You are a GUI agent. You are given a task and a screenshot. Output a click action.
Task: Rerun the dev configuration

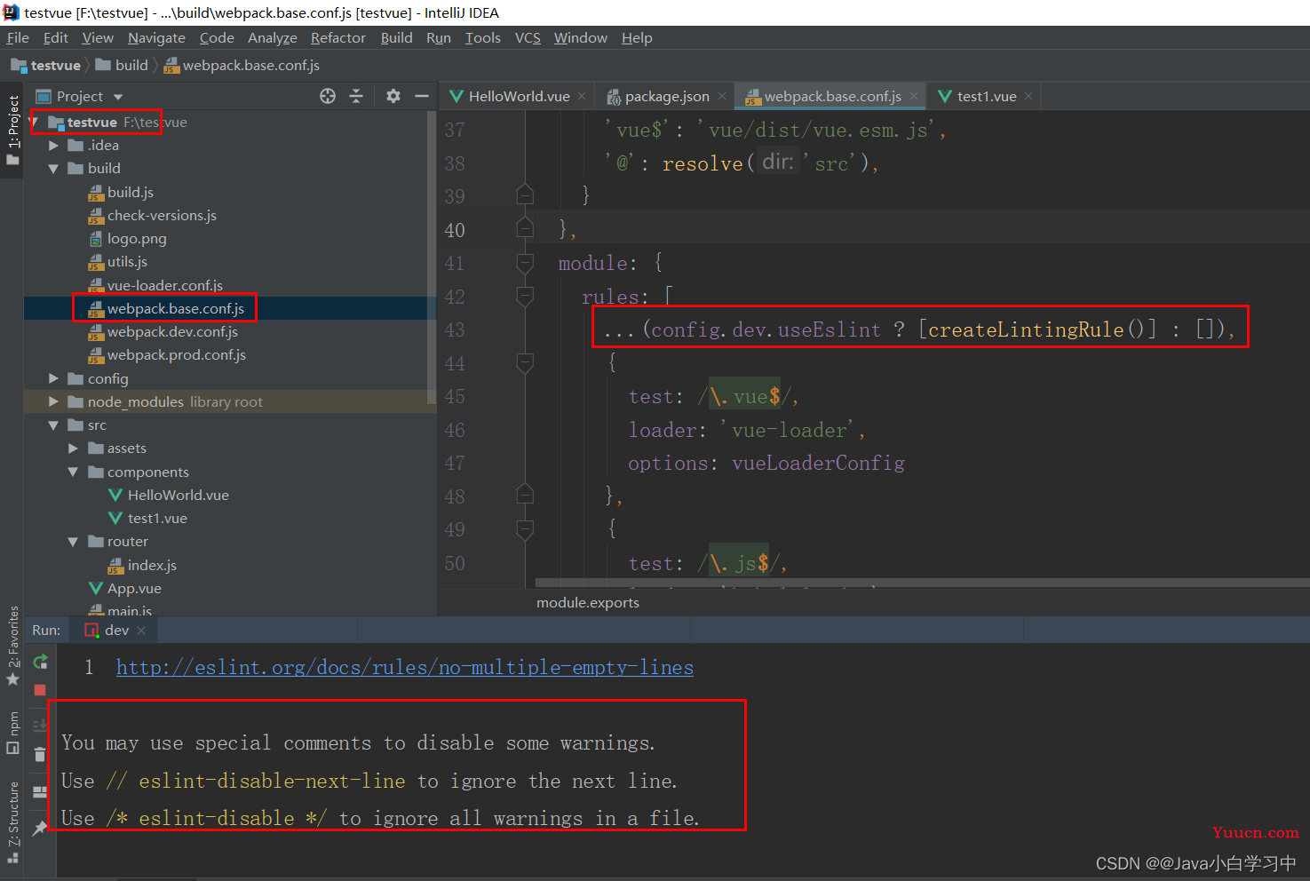pos(40,662)
